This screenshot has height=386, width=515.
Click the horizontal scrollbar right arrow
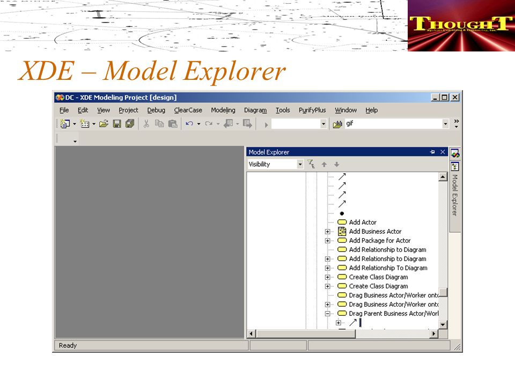(434, 334)
